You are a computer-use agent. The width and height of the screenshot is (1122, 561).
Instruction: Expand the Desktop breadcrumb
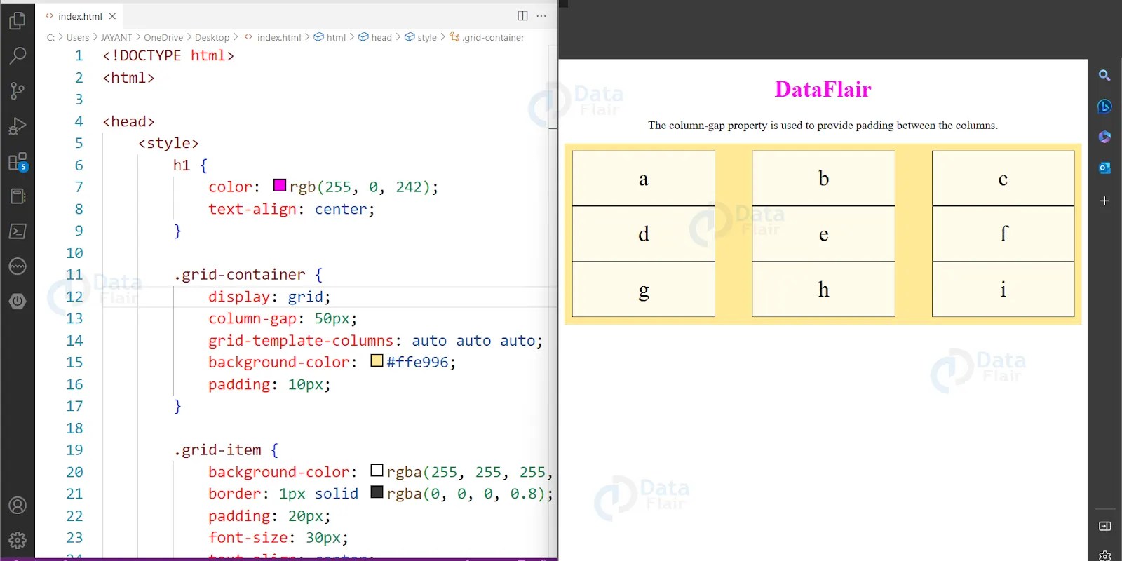(212, 37)
